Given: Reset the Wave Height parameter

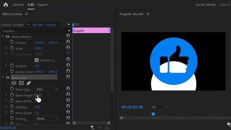Looking at the screenshot, I should tap(68, 94).
